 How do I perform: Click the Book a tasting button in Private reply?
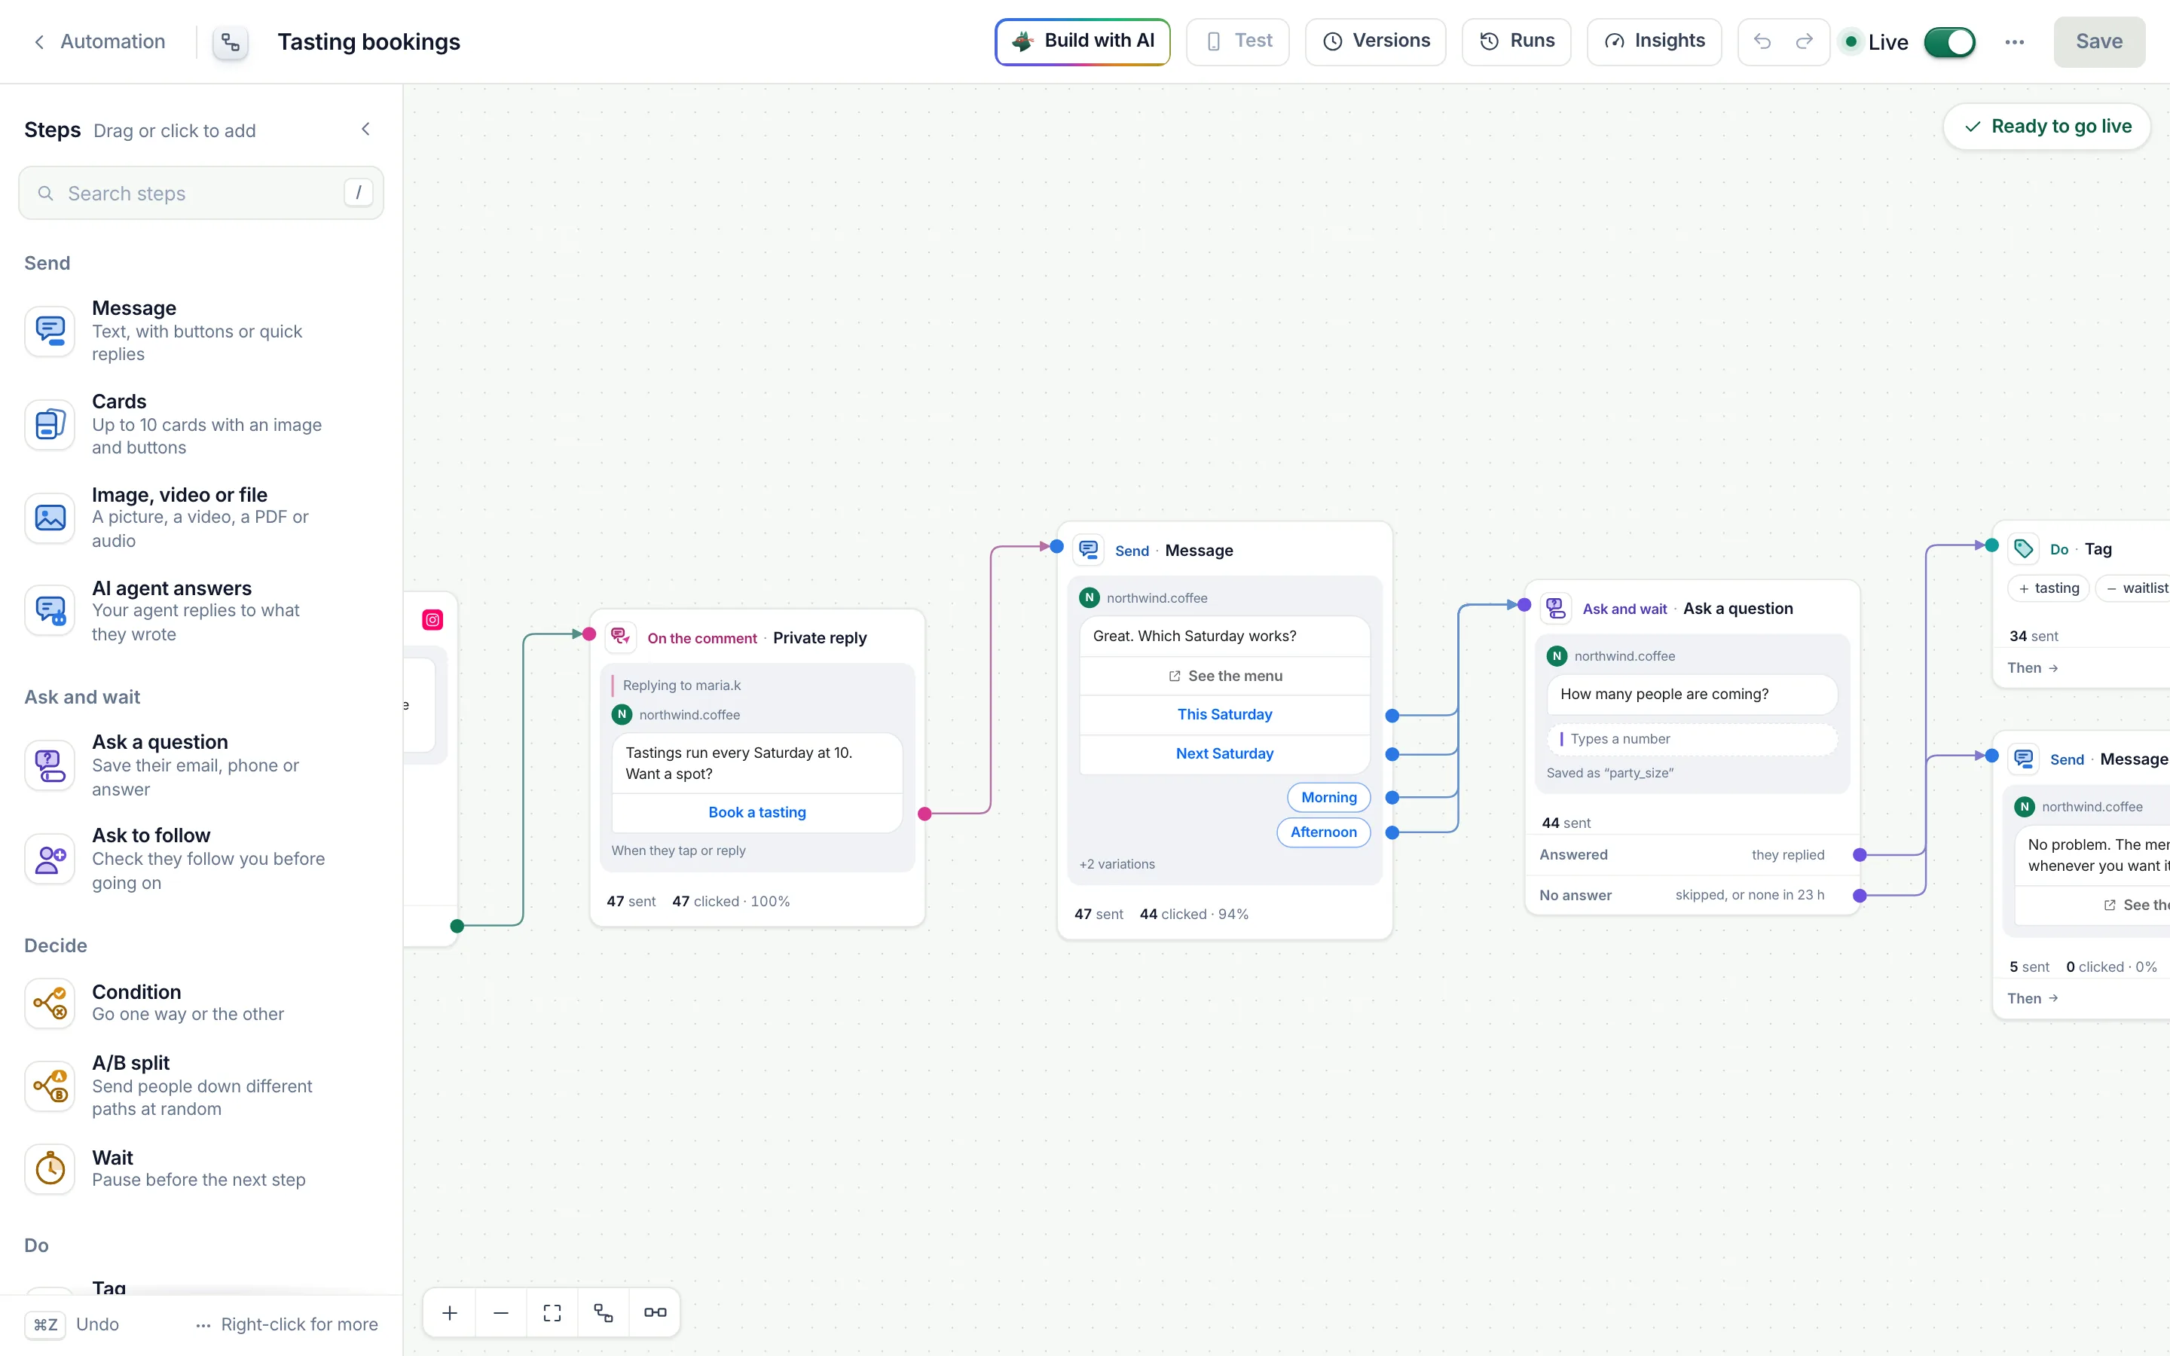[756, 813]
